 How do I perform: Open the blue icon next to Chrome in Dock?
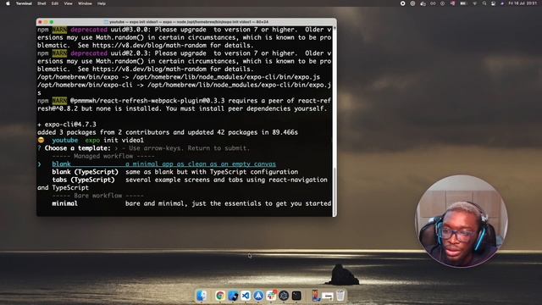point(233,296)
